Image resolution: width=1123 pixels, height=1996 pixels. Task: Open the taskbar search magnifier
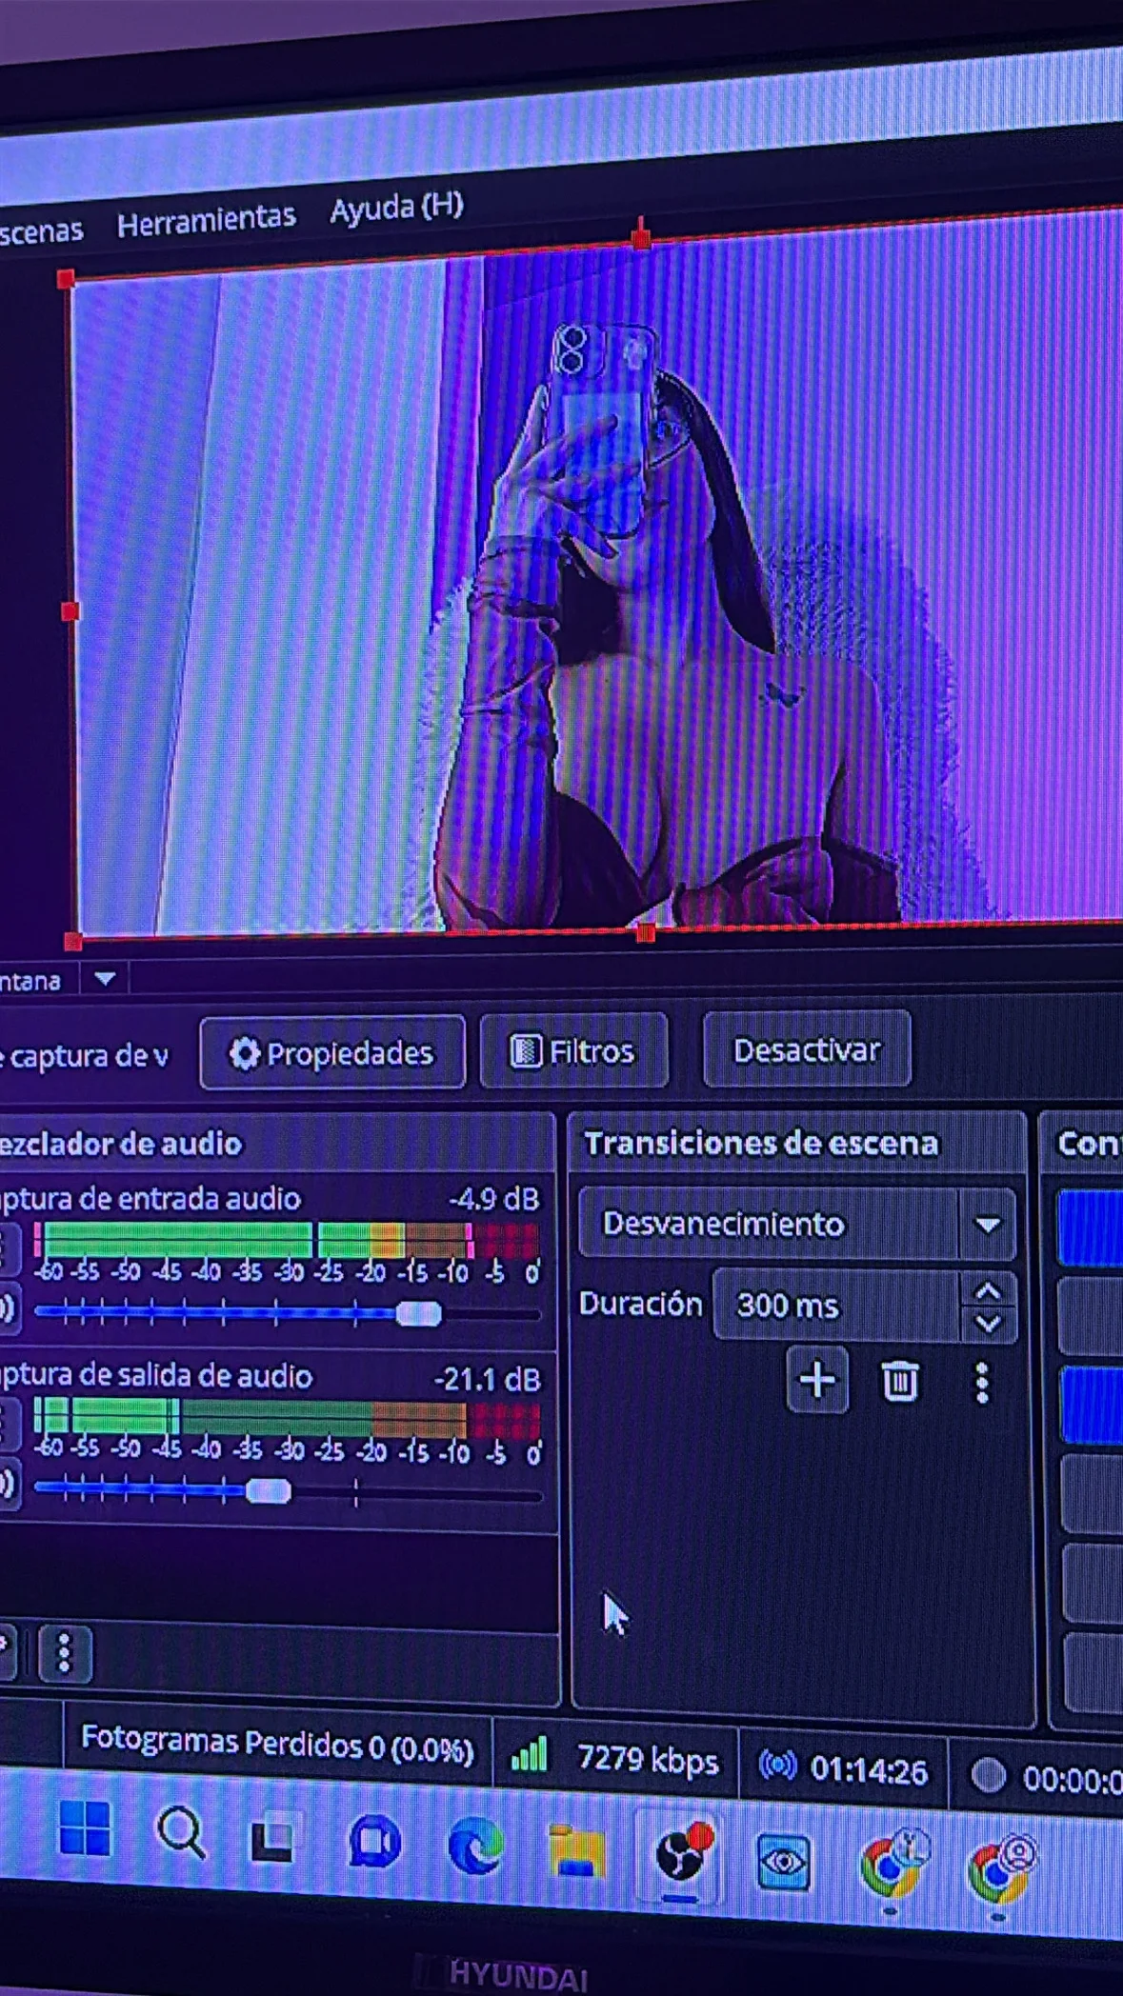pyautogui.click(x=181, y=1834)
